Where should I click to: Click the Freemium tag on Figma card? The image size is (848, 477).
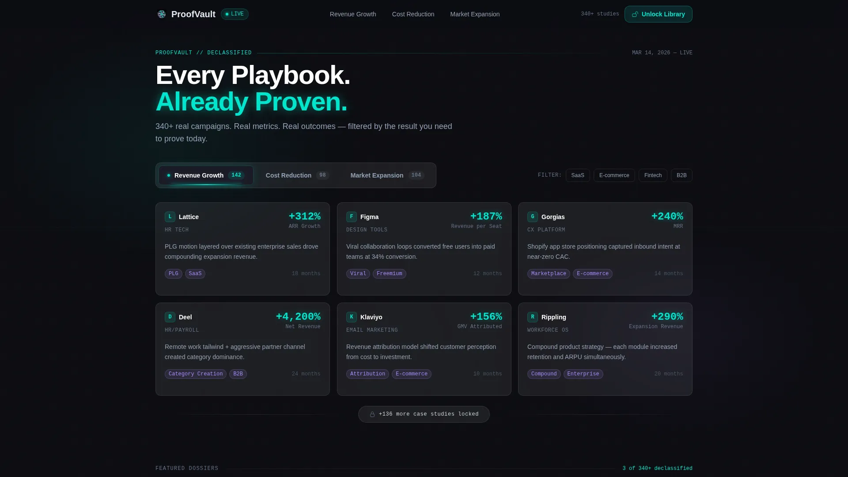[390, 274]
